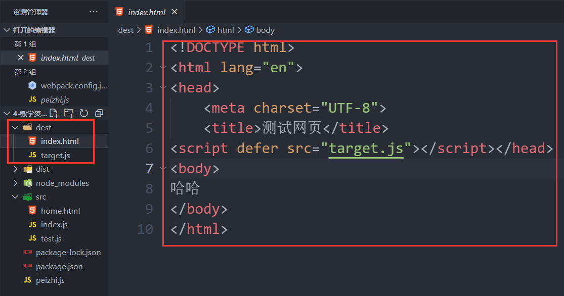Switch to the index.html editor tab
The image size is (564, 296).
[146, 12]
